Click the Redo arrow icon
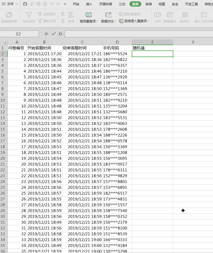Viewport: 213px width, 253px height. coord(58,4)
